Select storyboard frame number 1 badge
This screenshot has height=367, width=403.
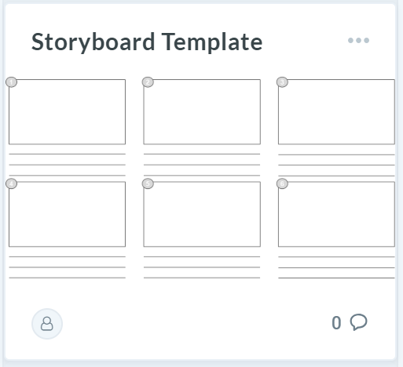coord(11,82)
